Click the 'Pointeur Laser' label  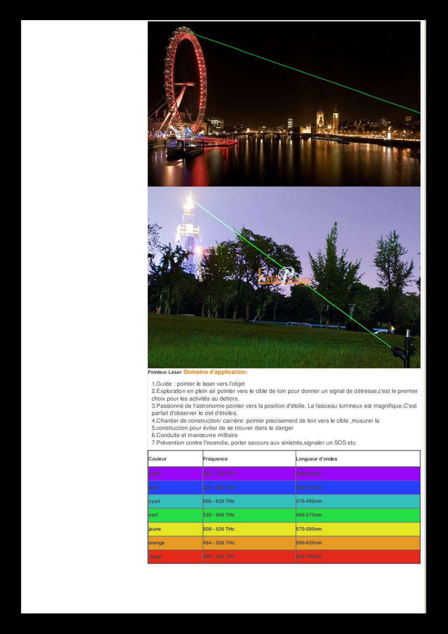[x=164, y=372]
